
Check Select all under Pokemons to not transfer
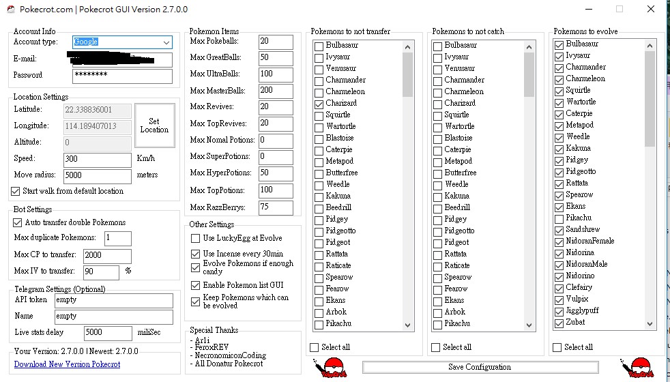pyautogui.click(x=314, y=347)
